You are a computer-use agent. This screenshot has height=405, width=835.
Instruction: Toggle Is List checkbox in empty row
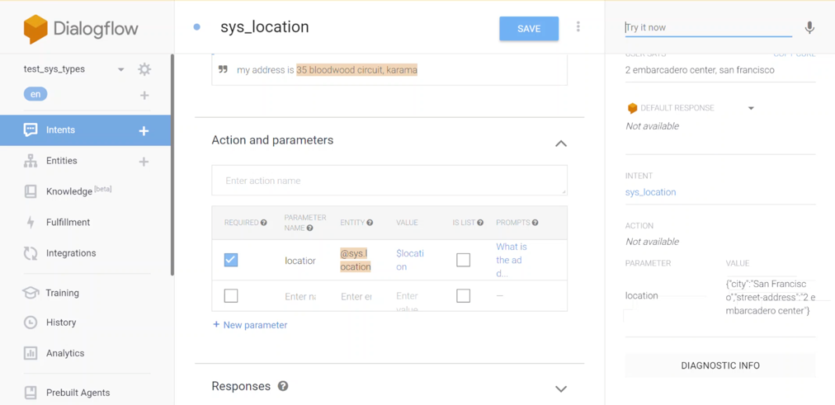(464, 295)
